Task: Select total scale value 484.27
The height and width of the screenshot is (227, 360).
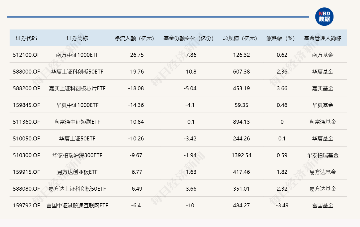Action: 241,205
